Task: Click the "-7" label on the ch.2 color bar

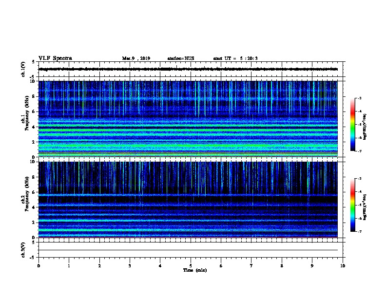Action: point(359,231)
